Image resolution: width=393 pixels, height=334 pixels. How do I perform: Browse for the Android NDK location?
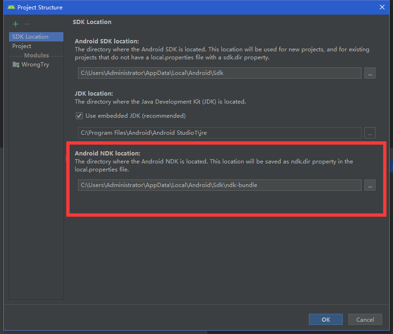[370, 185]
